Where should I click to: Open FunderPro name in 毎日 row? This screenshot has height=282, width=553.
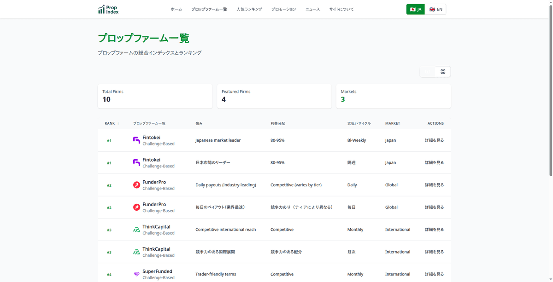pos(154,204)
